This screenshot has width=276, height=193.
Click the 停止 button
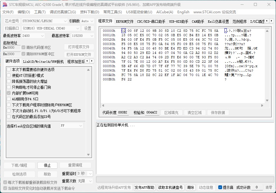tap(47, 165)
